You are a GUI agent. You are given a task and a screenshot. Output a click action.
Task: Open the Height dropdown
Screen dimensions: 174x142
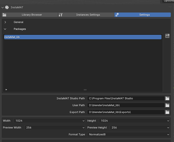coord(134,121)
